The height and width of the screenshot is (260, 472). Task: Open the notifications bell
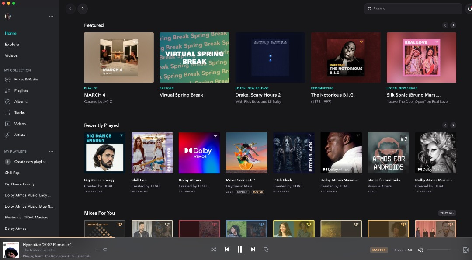469,9
